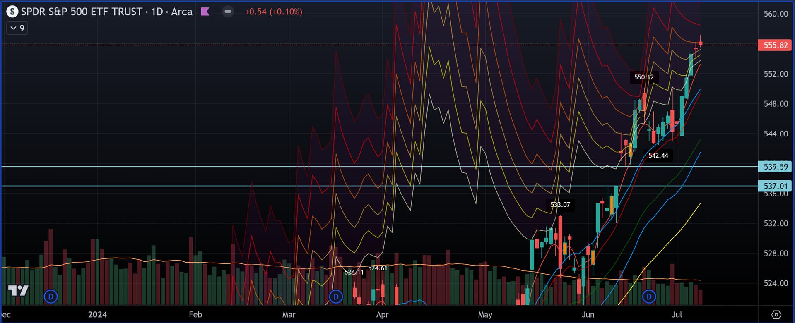Click the dividend D marker near December
Viewport: 795px width, 323px height.
point(51,297)
